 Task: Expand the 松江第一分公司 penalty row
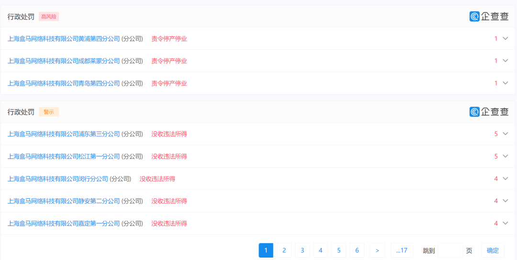pyautogui.click(x=505, y=156)
